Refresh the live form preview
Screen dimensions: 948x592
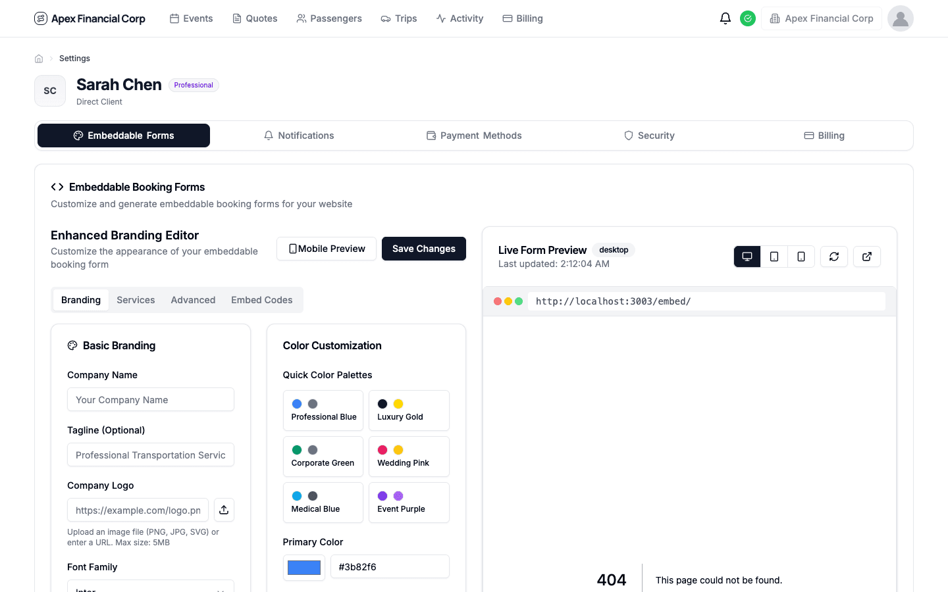tap(833, 257)
